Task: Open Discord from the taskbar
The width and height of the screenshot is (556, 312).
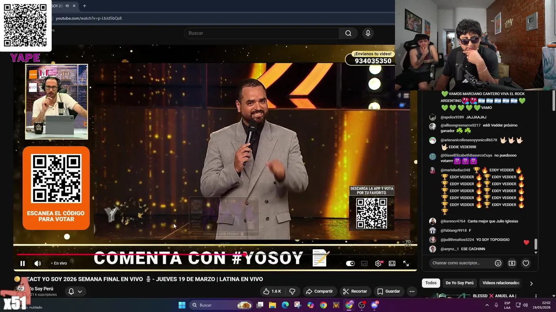Action: pyautogui.click(x=374, y=305)
